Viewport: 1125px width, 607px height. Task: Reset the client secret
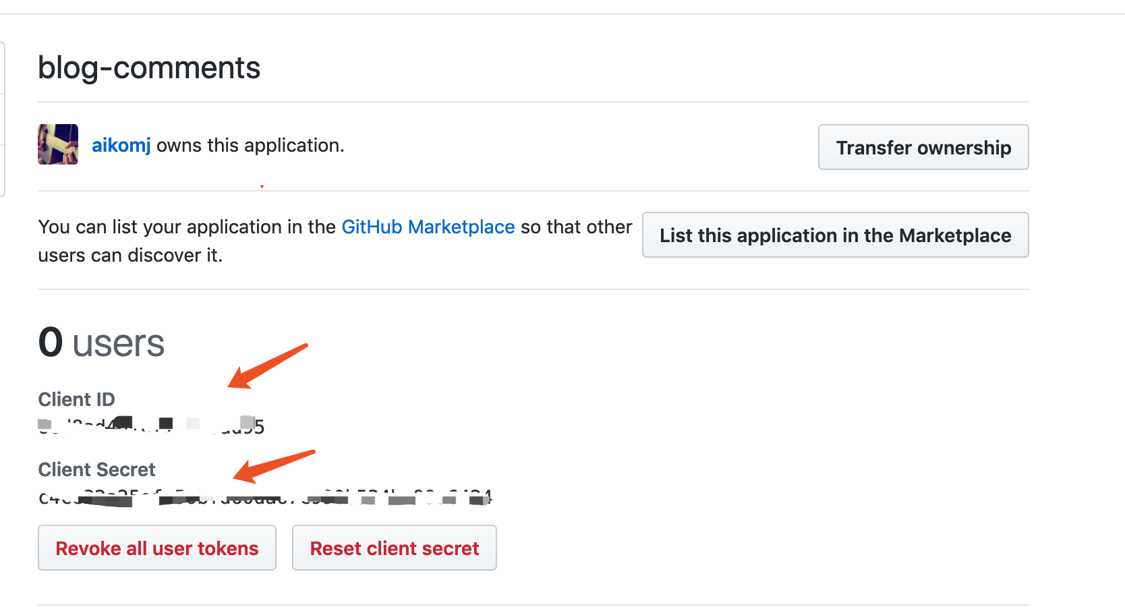coord(395,548)
